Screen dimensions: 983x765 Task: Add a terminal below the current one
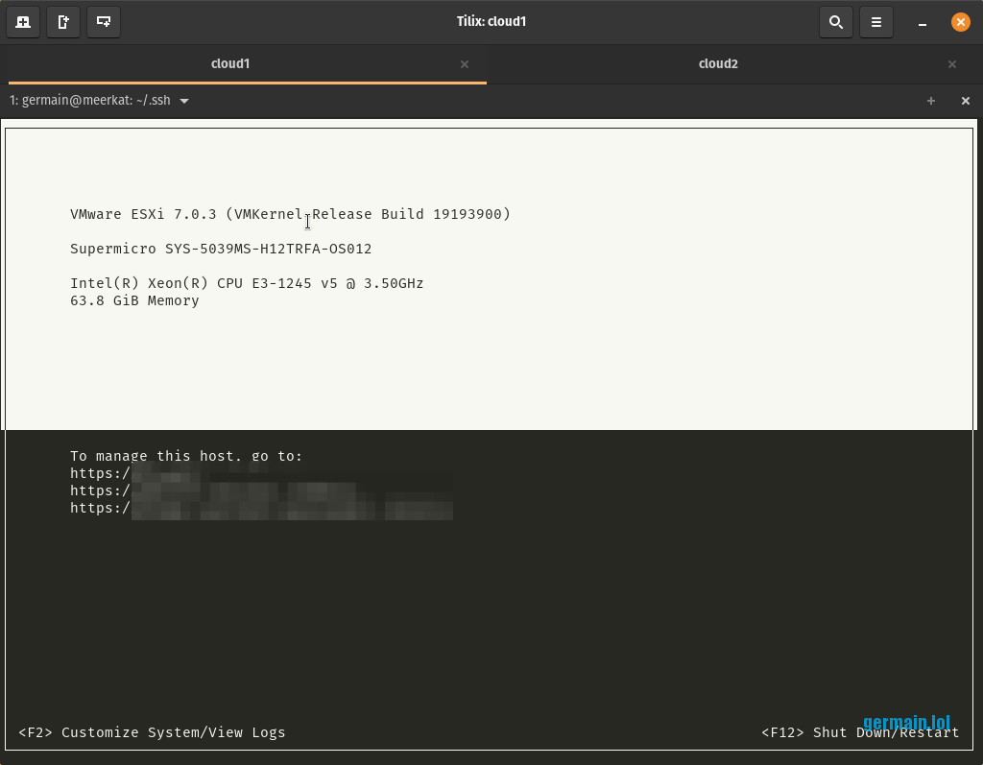click(x=104, y=22)
